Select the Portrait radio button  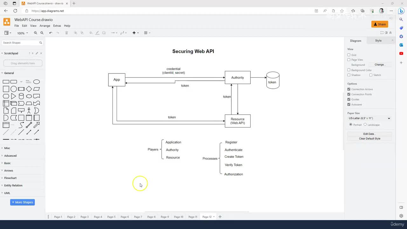[x=351, y=125]
